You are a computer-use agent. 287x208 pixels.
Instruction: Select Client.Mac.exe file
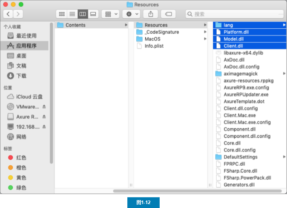pyautogui.click(x=250, y=115)
